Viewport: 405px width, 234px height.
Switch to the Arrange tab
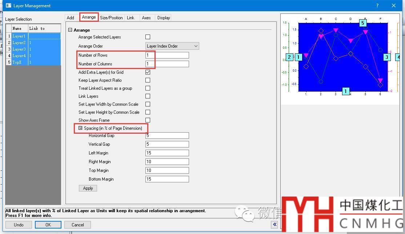pyautogui.click(x=89, y=17)
